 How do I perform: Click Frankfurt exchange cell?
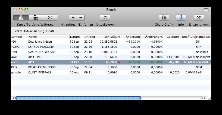pos(202,62)
